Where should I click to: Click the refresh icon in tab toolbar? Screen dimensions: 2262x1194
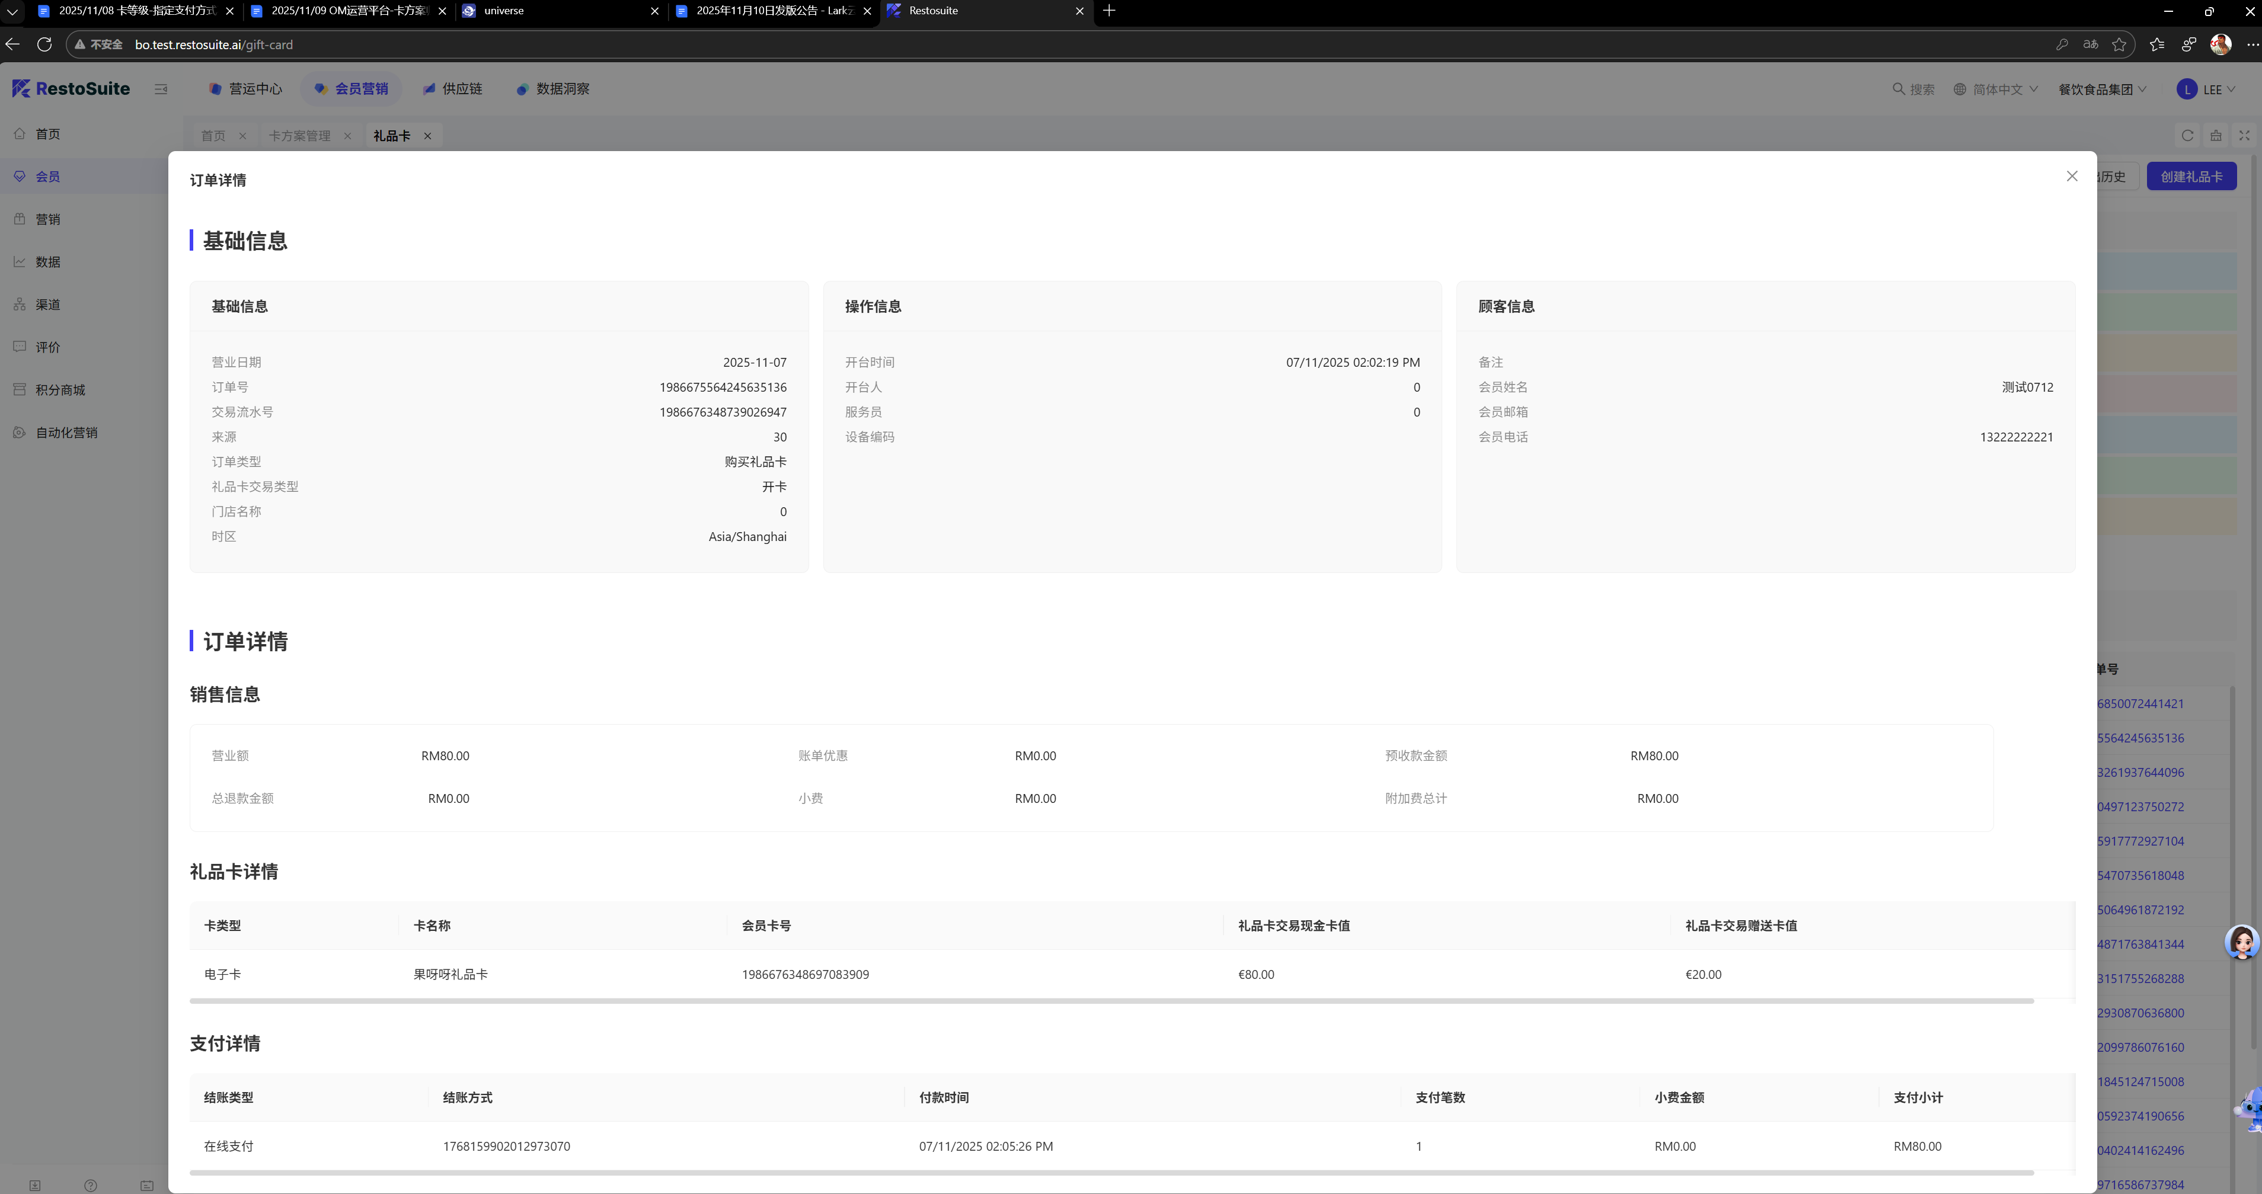coord(2187,135)
